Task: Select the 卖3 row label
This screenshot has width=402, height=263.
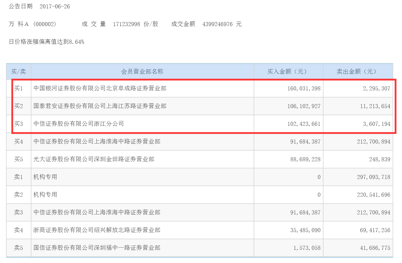Action: click(18, 212)
